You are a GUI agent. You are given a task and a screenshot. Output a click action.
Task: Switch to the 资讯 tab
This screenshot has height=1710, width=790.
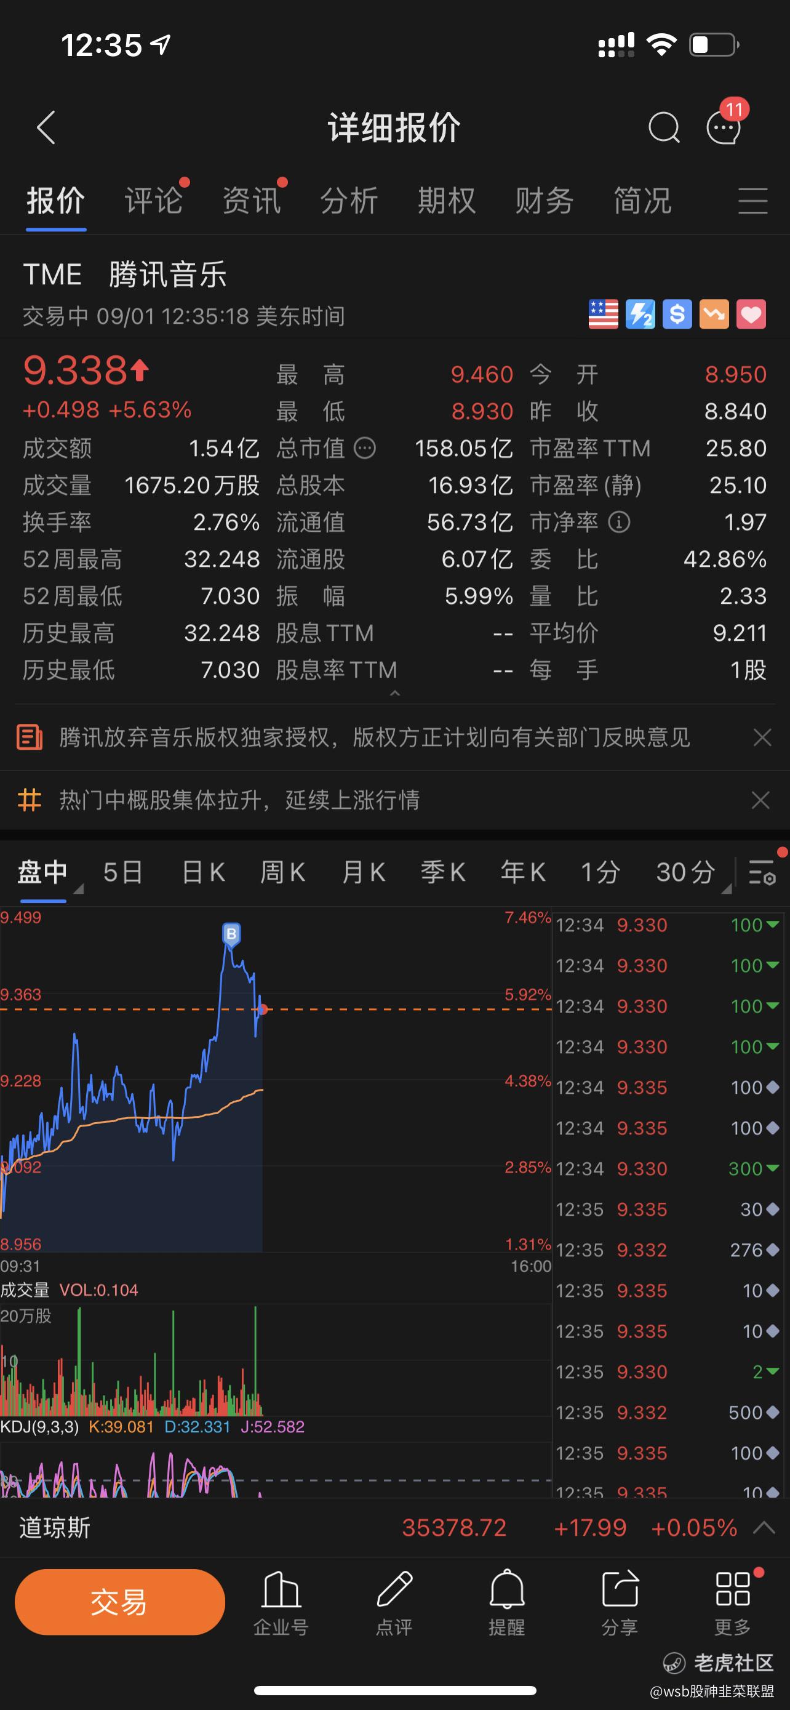pos(252,201)
